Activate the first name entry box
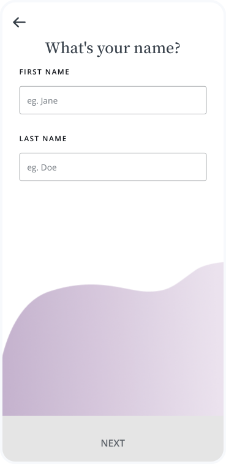226x464 pixels. (x=113, y=100)
